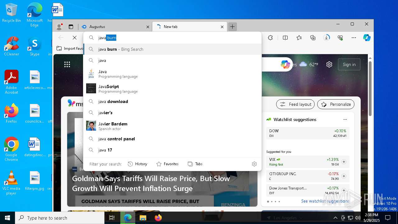Screen dimensions: 398x224
Task: Close the New tab
Action: point(222,27)
